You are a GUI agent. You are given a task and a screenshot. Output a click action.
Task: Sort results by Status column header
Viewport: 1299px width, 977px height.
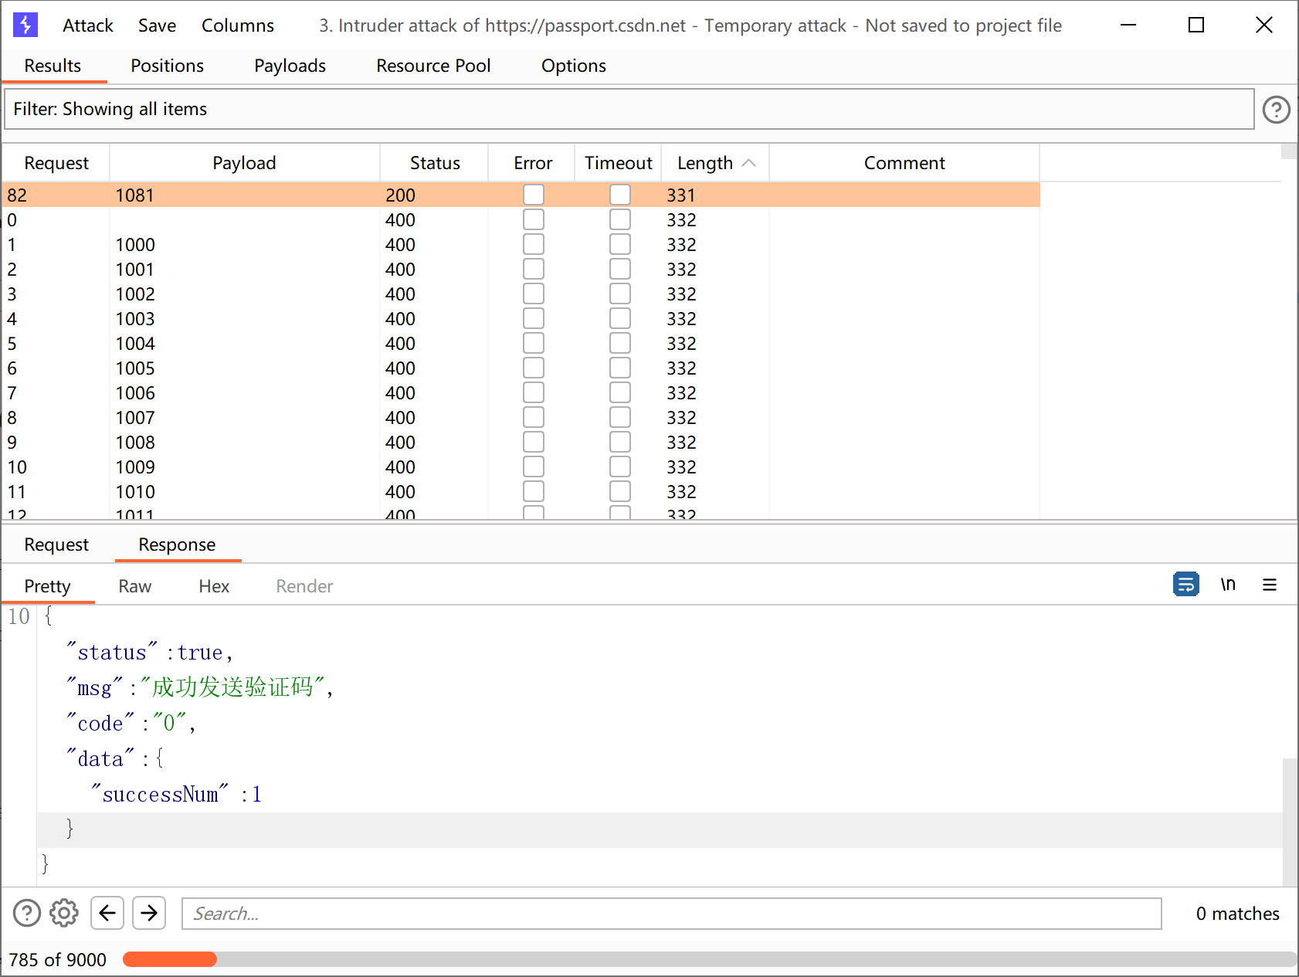point(435,163)
